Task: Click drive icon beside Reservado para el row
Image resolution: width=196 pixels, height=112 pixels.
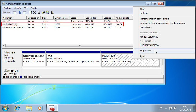Action: 4,27
